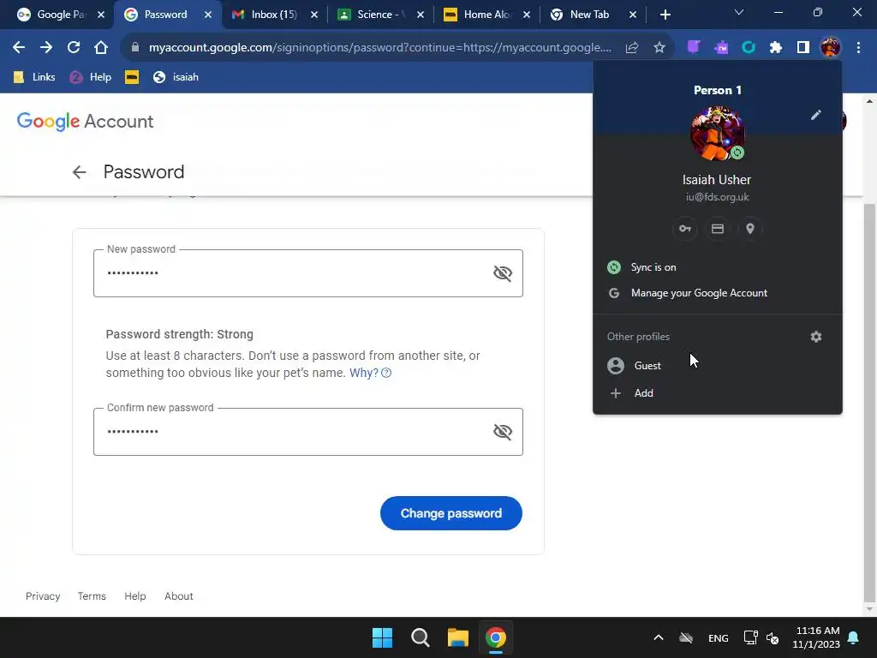The height and width of the screenshot is (658, 877).
Task: Expand hidden system tray icons
Action: click(x=659, y=637)
